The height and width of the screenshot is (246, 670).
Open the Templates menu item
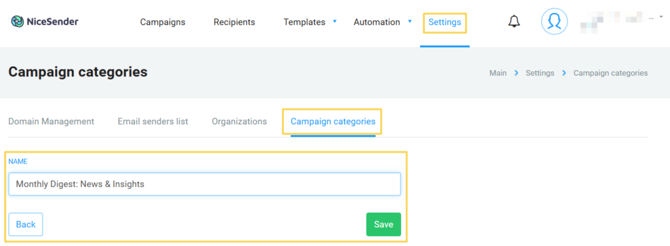304,22
